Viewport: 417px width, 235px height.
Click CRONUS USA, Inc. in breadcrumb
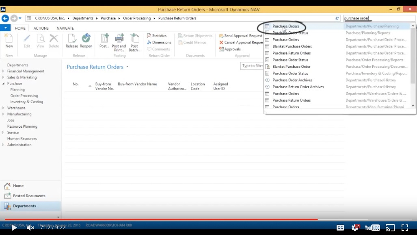pos(50,18)
